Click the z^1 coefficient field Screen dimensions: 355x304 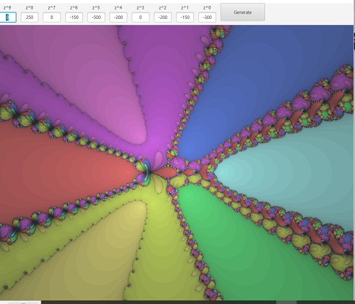coord(185,17)
